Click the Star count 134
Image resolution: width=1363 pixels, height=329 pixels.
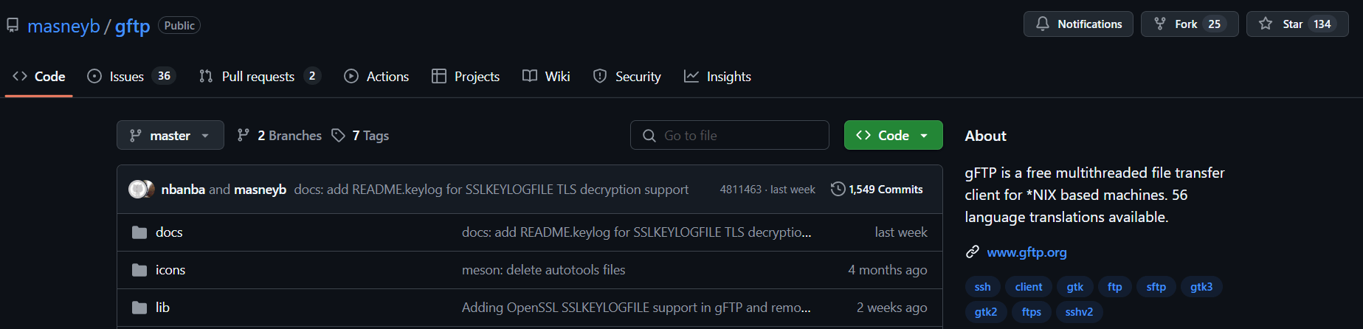(x=1322, y=24)
